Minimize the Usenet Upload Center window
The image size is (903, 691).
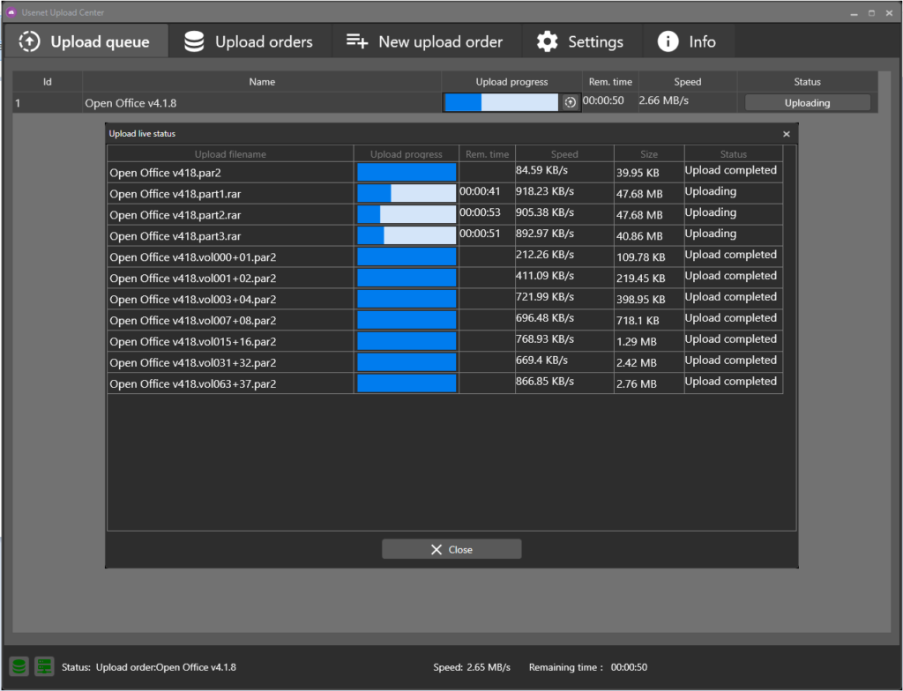(854, 12)
